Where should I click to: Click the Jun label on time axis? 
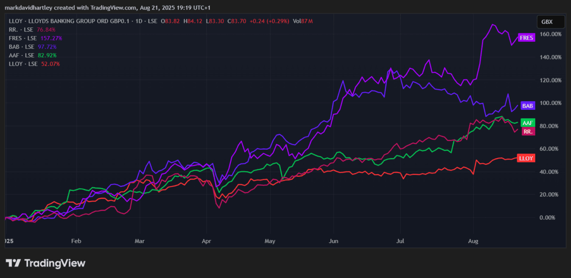[334, 241]
